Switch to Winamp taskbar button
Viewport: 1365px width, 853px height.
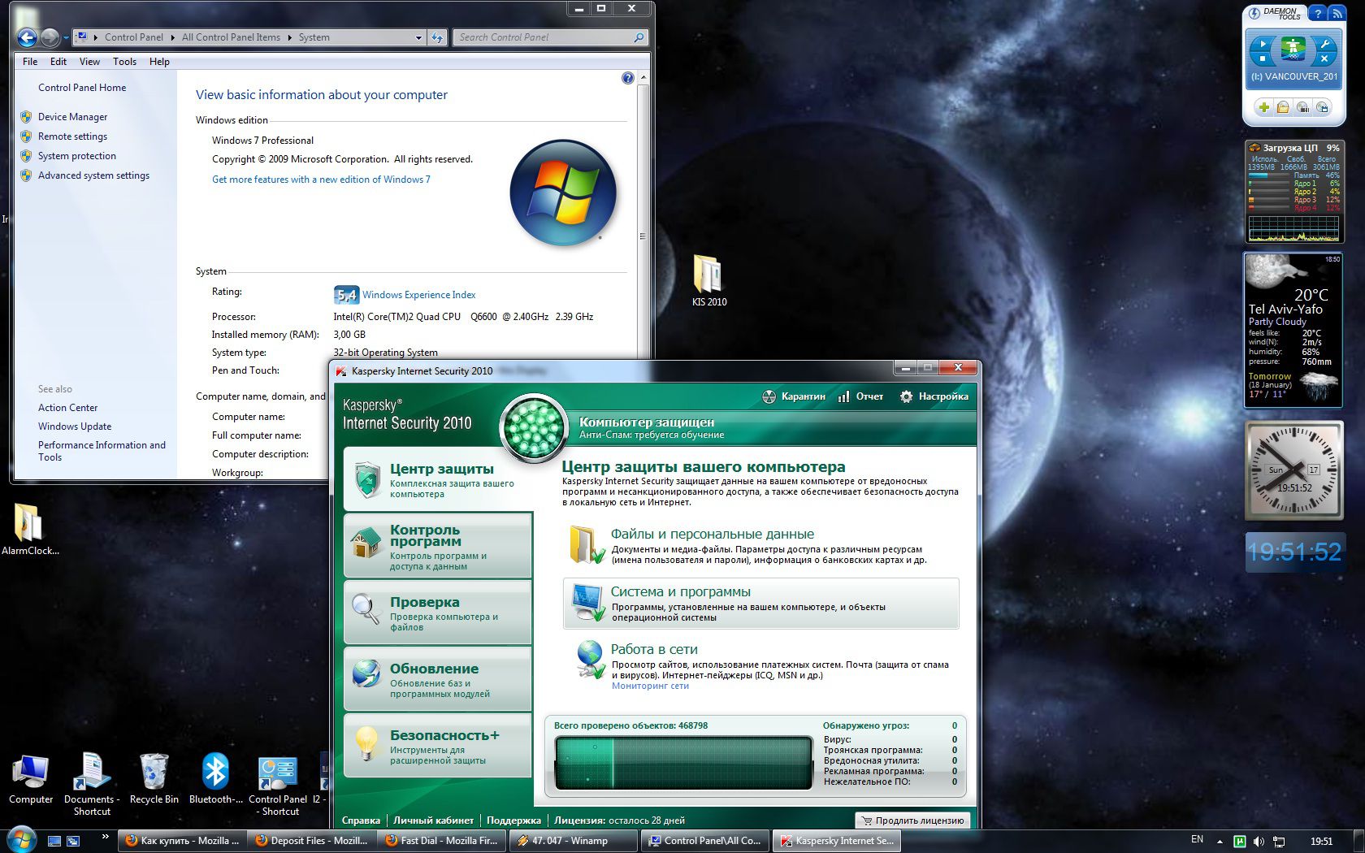pos(574,841)
